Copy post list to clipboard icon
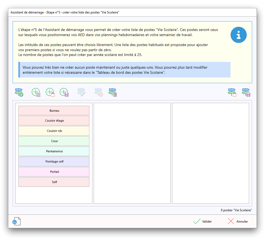265x239 pixels. [x=232, y=92]
